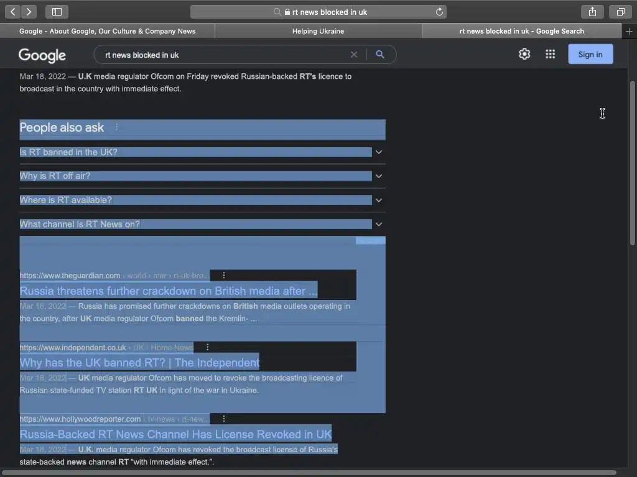Click inside the Google search input field
Screen dimensions: 637x477
pyautogui.click(x=223, y=55)
